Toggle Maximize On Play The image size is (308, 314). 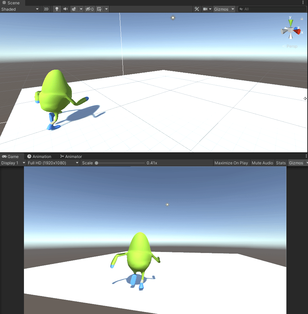[x=231, y=163]
